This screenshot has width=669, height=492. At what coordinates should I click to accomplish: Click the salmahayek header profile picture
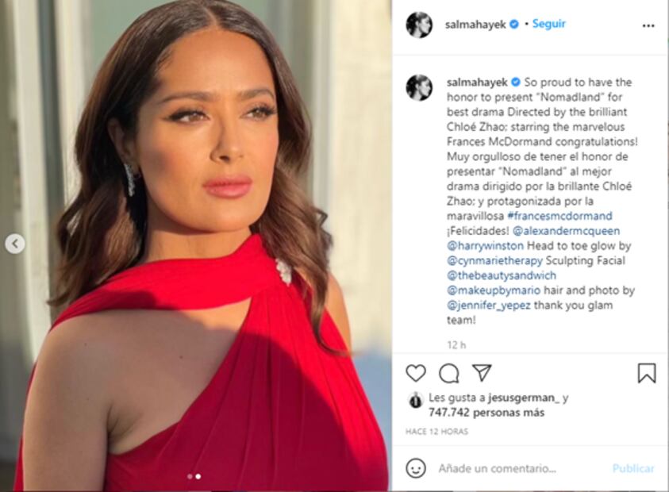click(419, 25)
